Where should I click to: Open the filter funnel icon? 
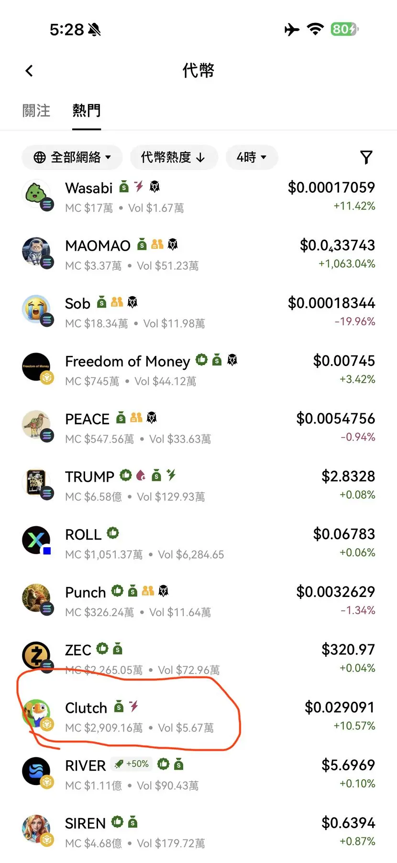point(366,157)
